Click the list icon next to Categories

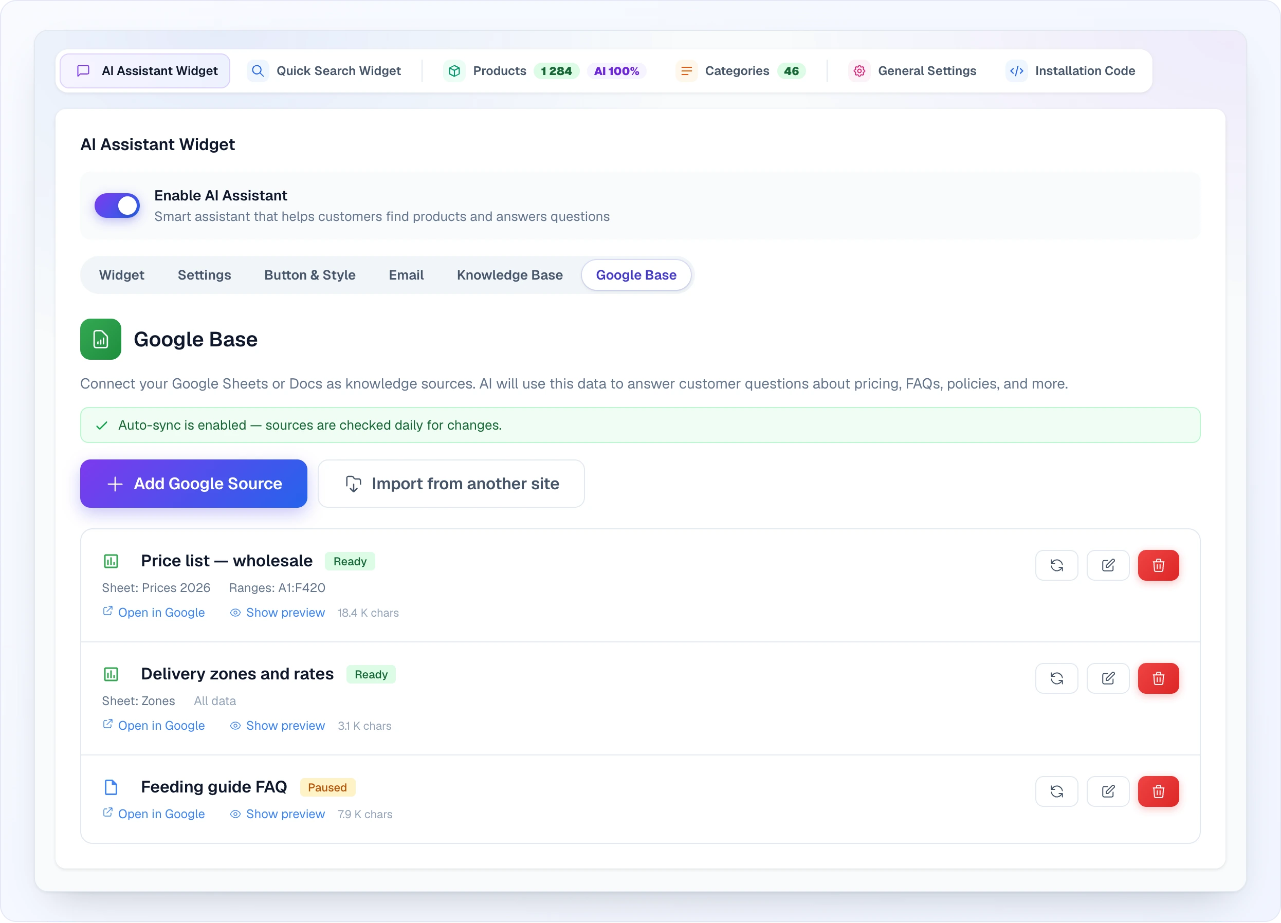tap(686, 71)
